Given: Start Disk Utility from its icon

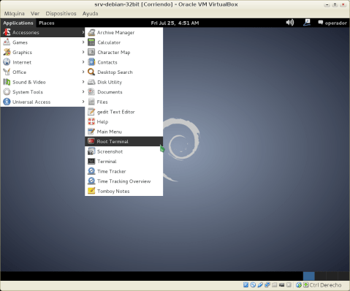Looking at the screenshot, I should pyautogui.click(x=91, y=82).
